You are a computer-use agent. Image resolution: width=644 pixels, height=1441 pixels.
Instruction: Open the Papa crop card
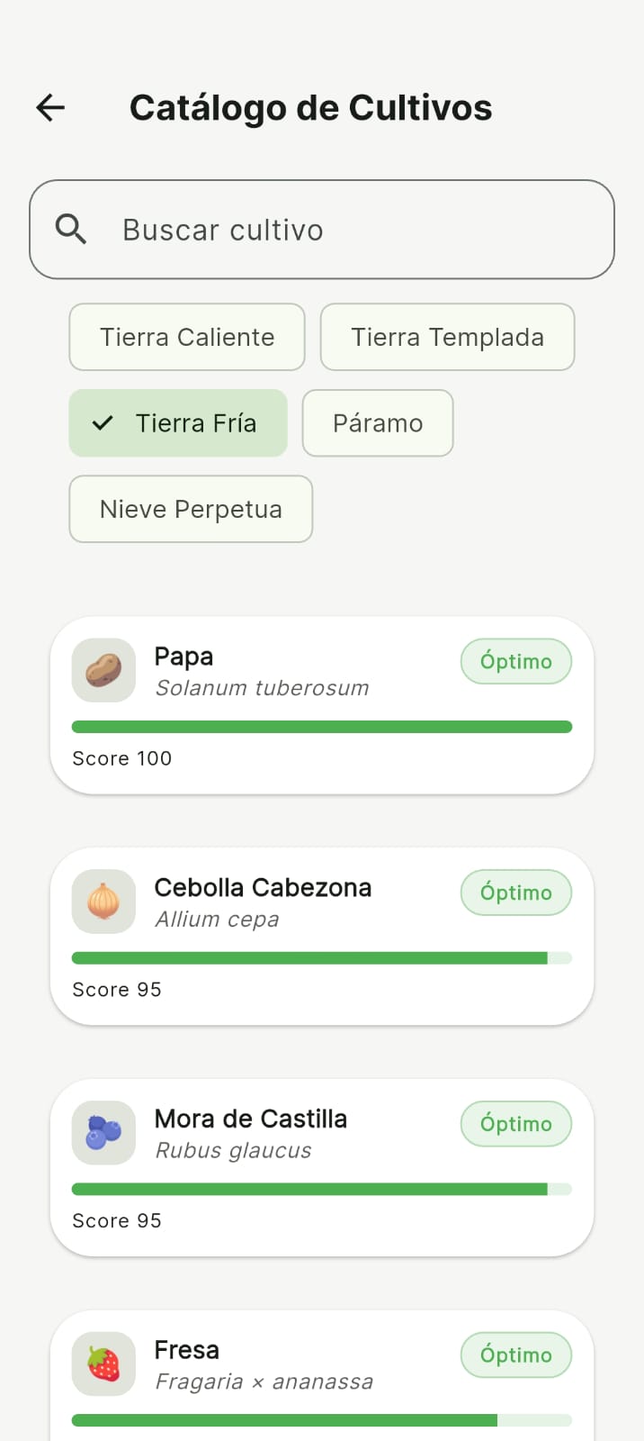[322, 705]
